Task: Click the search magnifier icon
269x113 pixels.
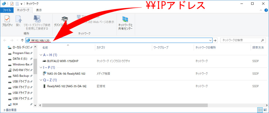Action: [x=262, y=40]
